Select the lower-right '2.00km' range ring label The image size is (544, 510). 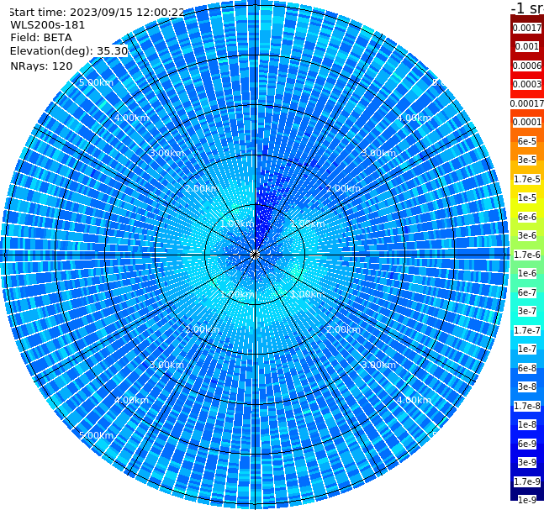click(x=343, y=329)
